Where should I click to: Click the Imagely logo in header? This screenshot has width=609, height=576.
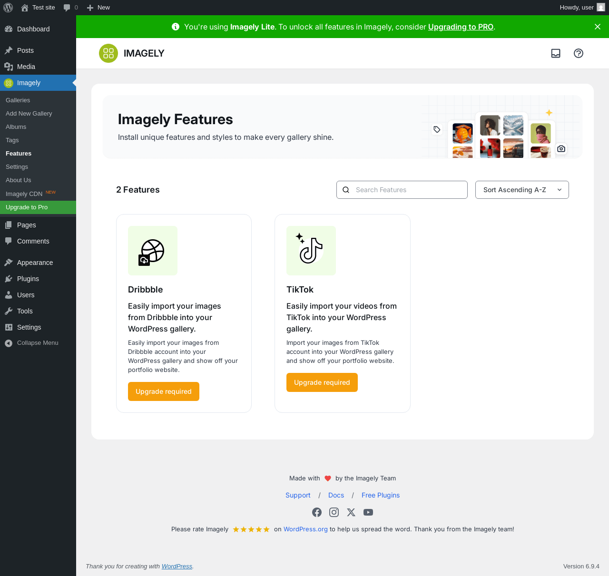(x=132, y=53)
